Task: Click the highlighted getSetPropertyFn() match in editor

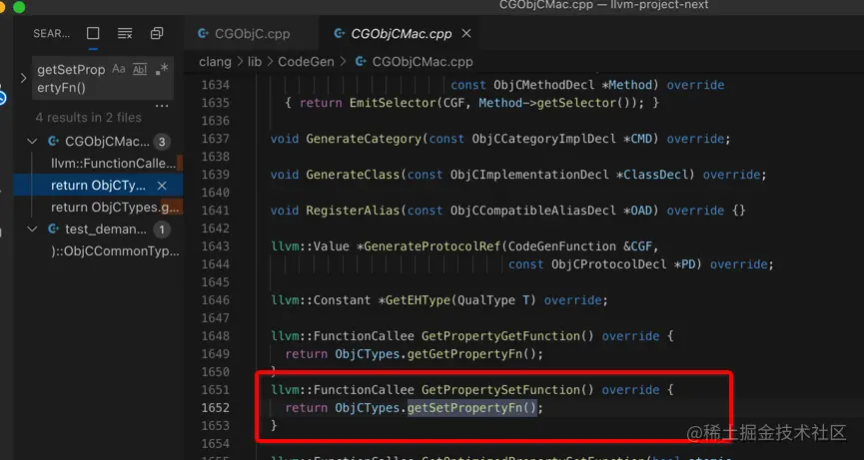Action: [471, 408]
